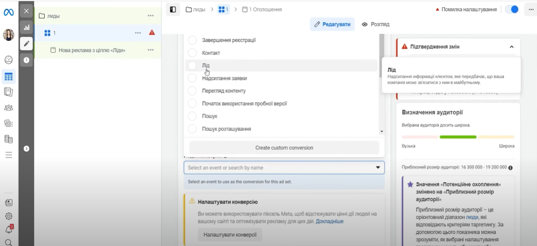Click the search magnifier icon

[x=9, y=242]
